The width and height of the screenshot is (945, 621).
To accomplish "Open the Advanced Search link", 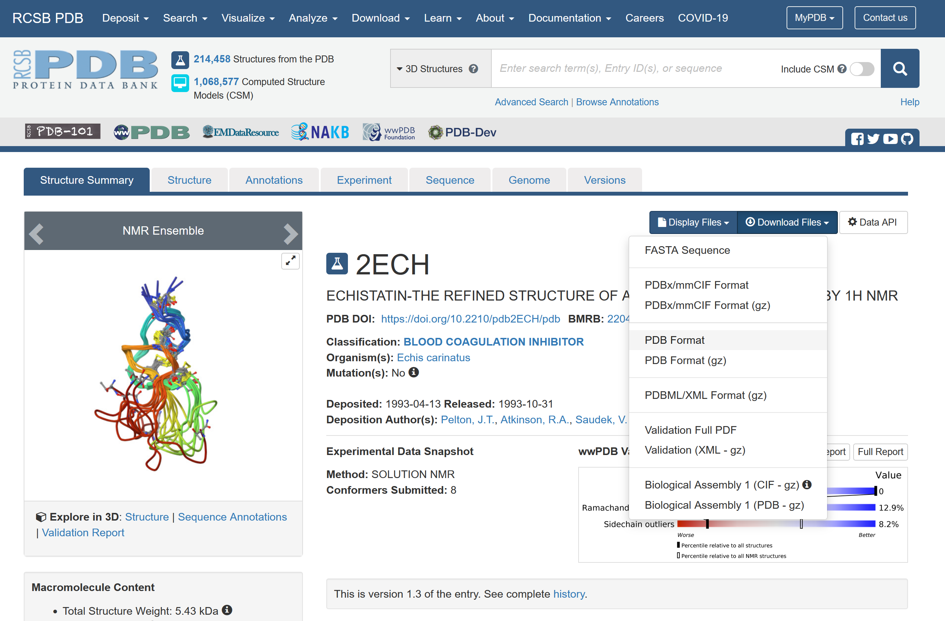I will 531,102.
